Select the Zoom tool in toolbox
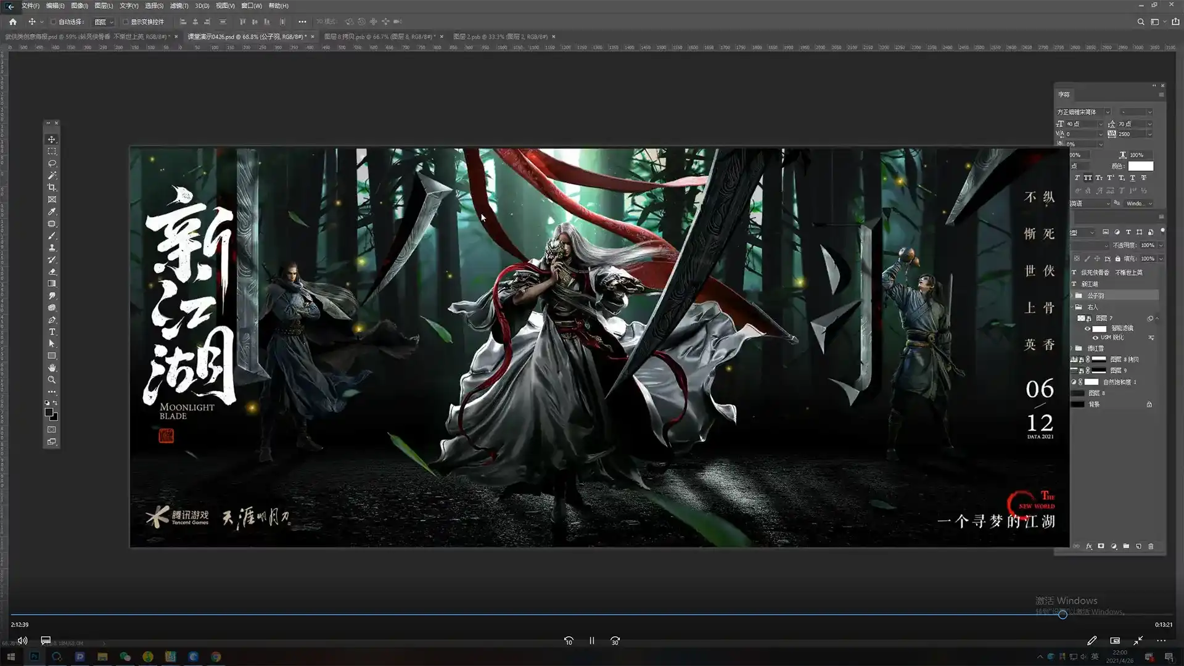The width and height of the screenshot is (1184, 666). tap(52, 380)
